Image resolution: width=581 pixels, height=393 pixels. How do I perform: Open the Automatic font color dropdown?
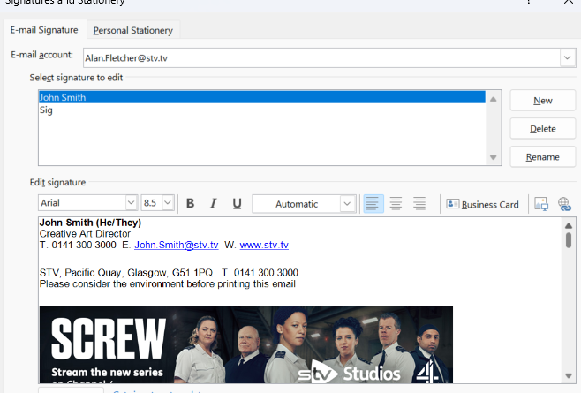coord(347,204)
